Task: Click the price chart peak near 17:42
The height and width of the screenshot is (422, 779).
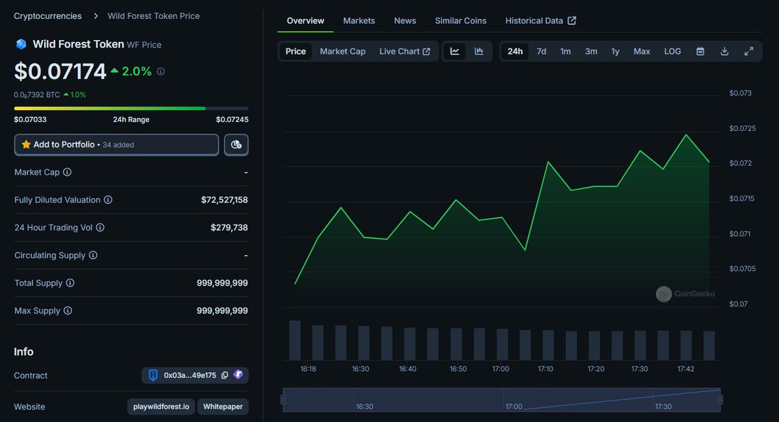Action: [x=686, y=134]
